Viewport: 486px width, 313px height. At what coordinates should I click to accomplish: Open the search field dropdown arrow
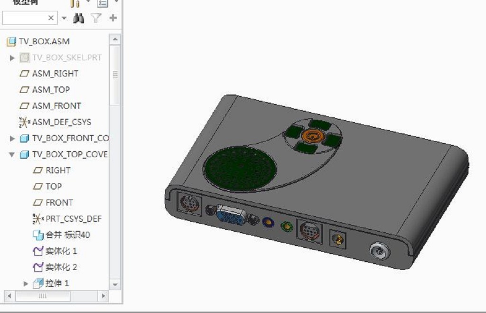point(64,18)
